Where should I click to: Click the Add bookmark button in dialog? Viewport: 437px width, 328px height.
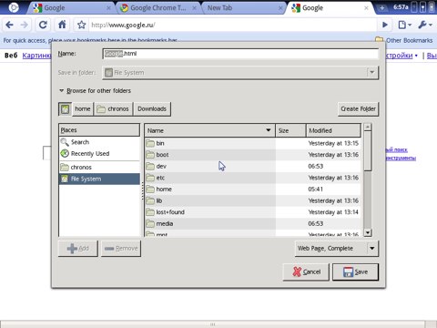tap(78, 249)
